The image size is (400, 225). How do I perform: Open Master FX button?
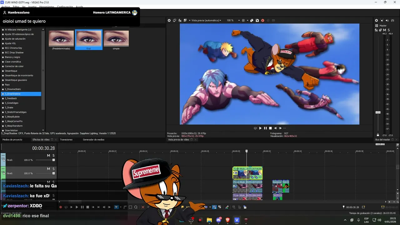(376, 30)
